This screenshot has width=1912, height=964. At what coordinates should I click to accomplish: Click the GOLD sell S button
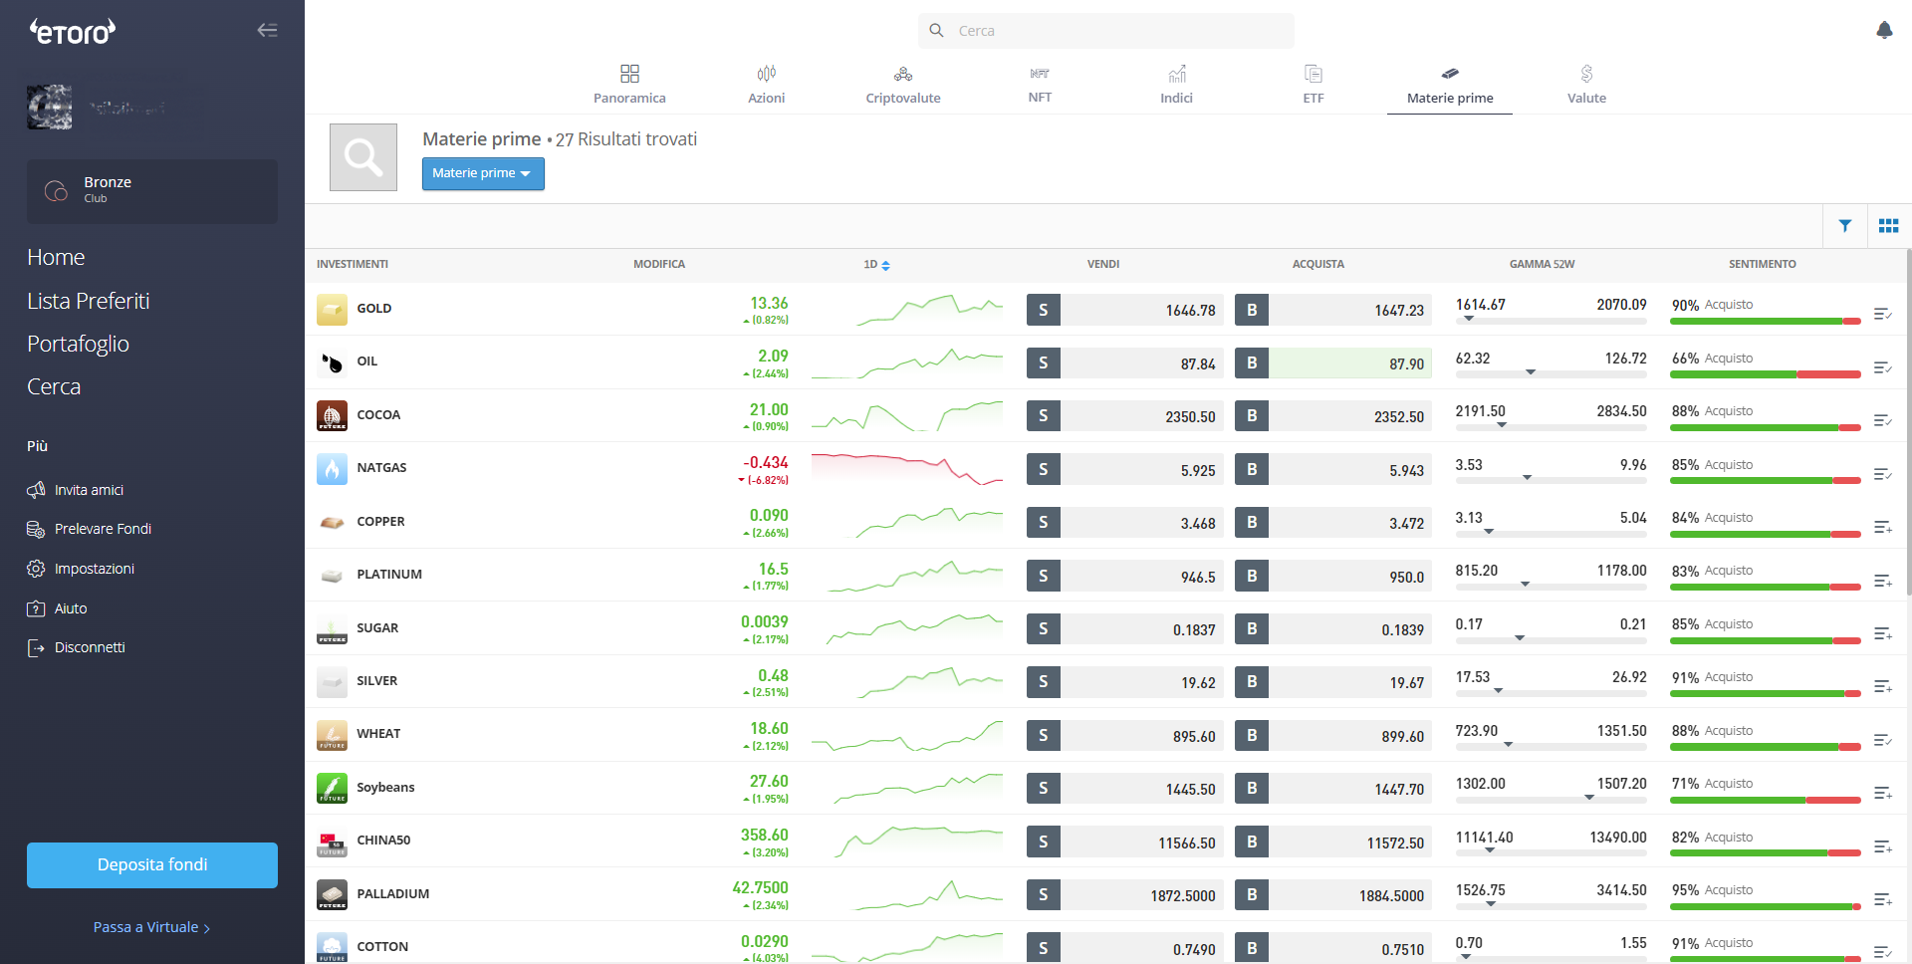click(x=1043, y=310)
